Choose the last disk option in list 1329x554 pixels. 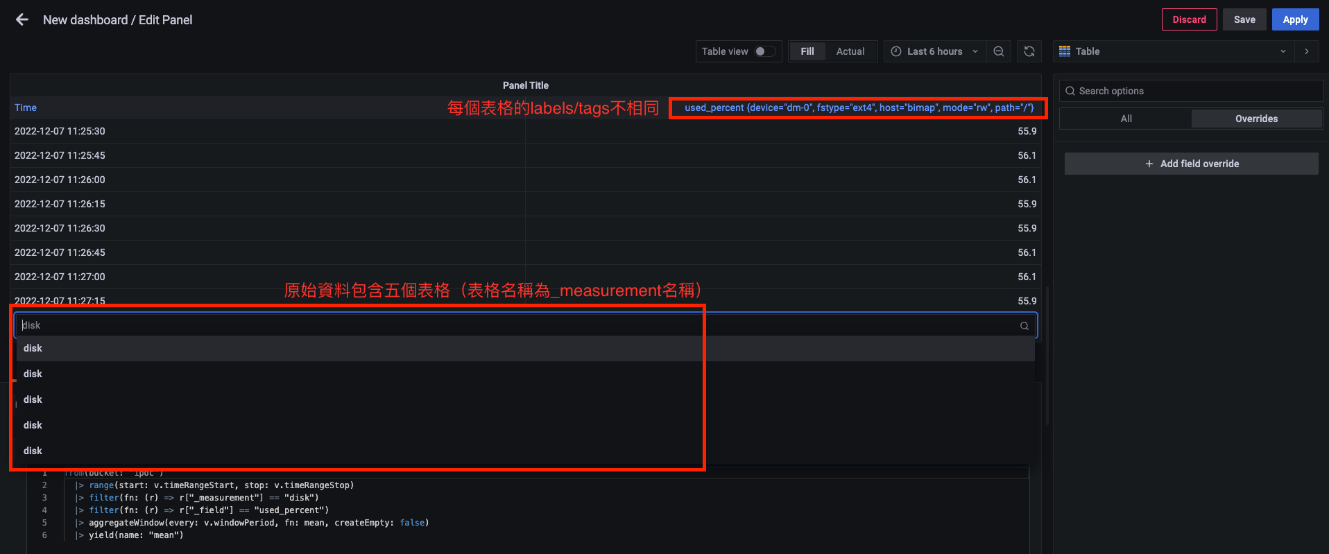point(525,451)
